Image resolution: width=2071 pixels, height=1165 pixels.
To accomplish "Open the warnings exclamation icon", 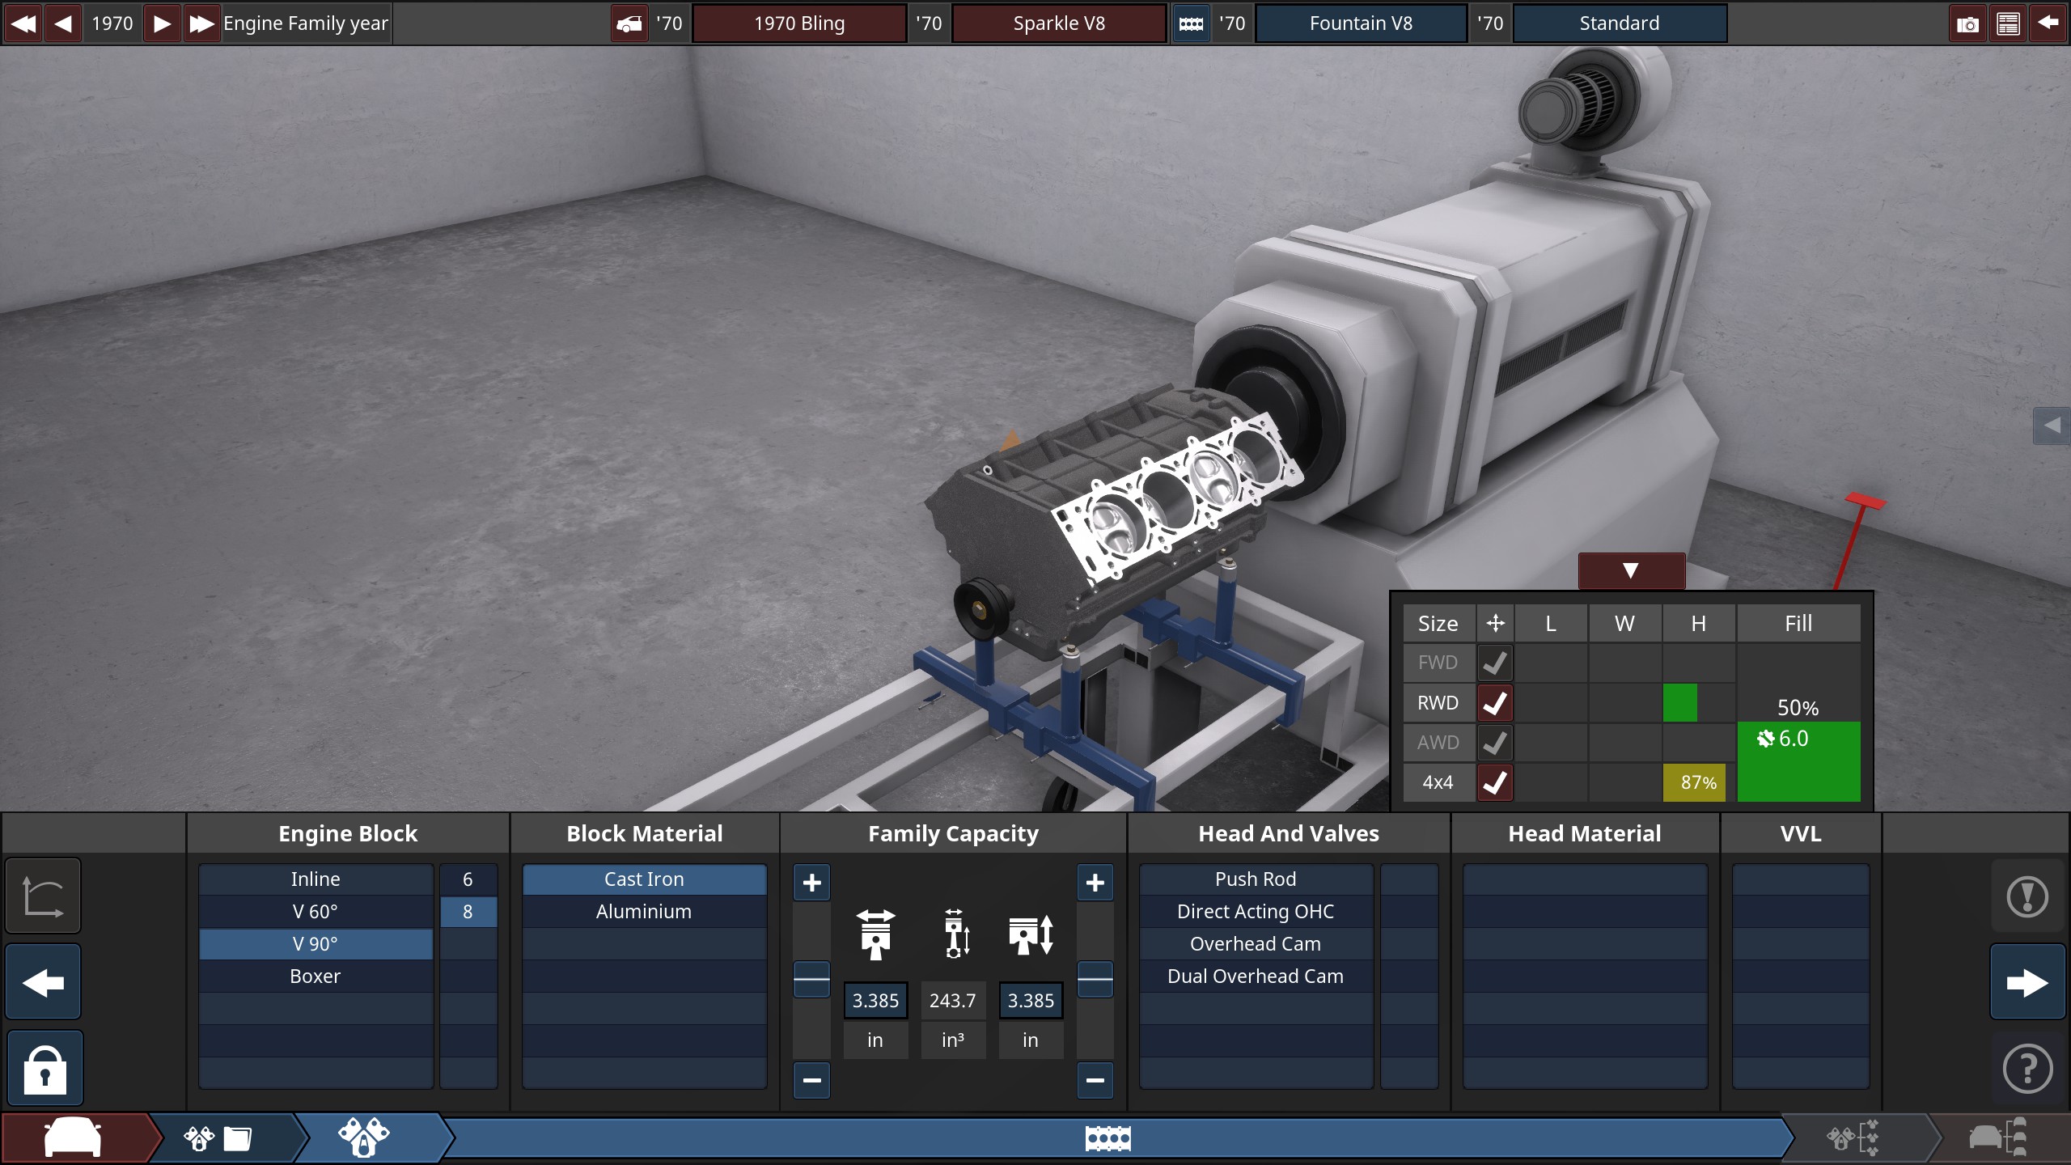I will point(2027,896).
